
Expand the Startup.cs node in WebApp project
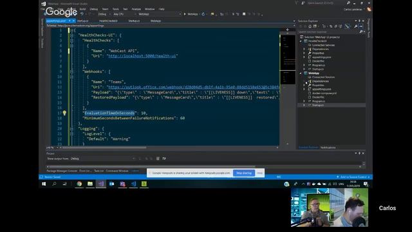[x=304, y=105]
